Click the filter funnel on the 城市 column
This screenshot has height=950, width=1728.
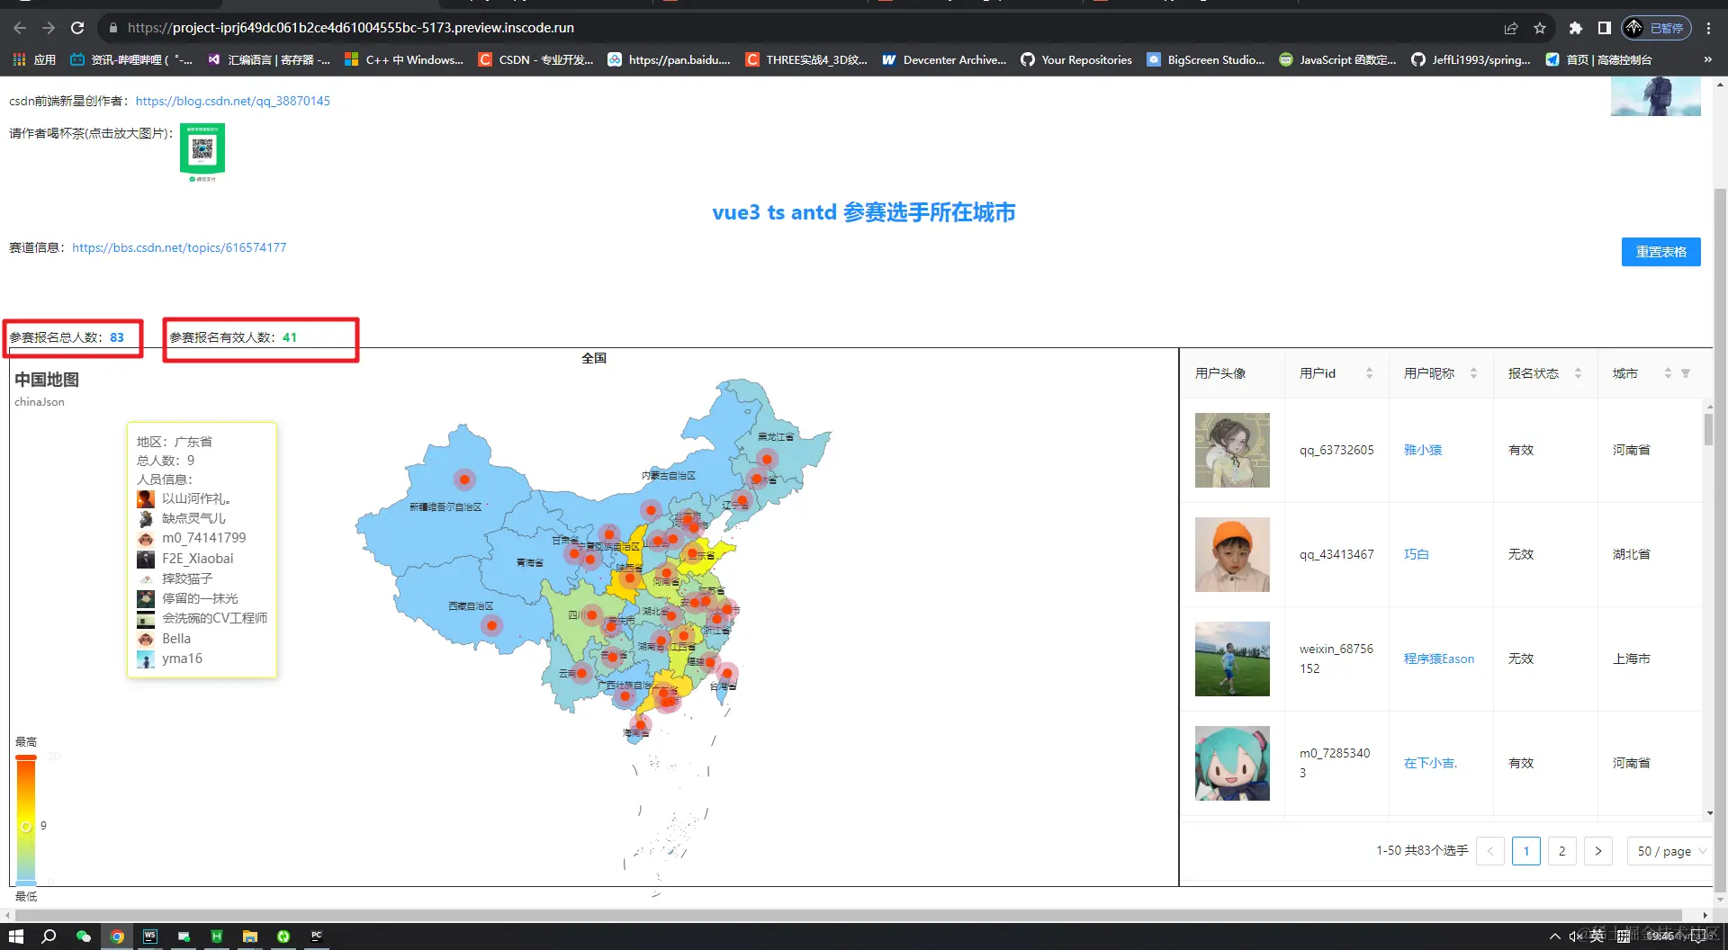point(1687,372)
